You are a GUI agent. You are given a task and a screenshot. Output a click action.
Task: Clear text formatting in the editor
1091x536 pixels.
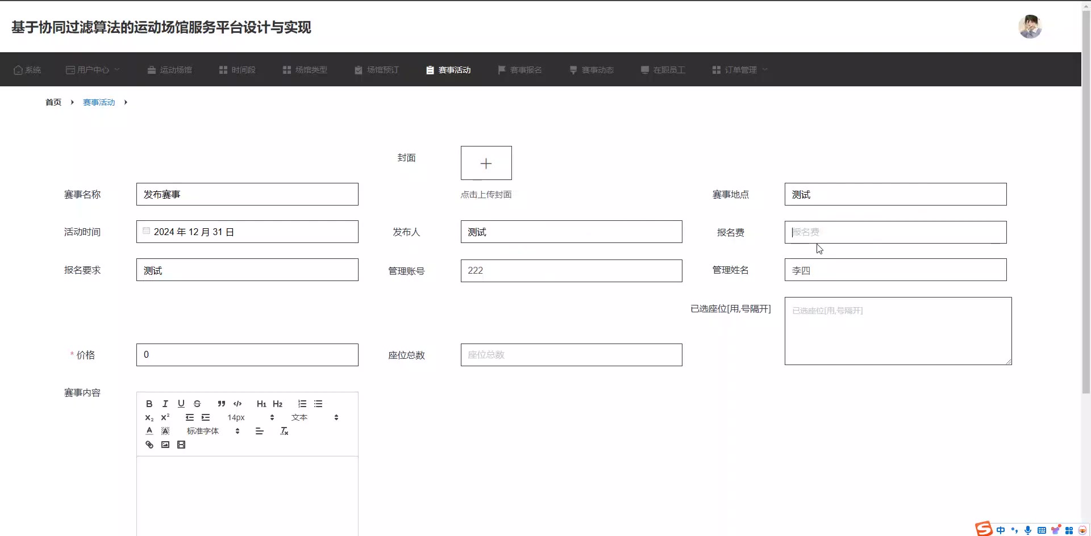click(284, 431)
